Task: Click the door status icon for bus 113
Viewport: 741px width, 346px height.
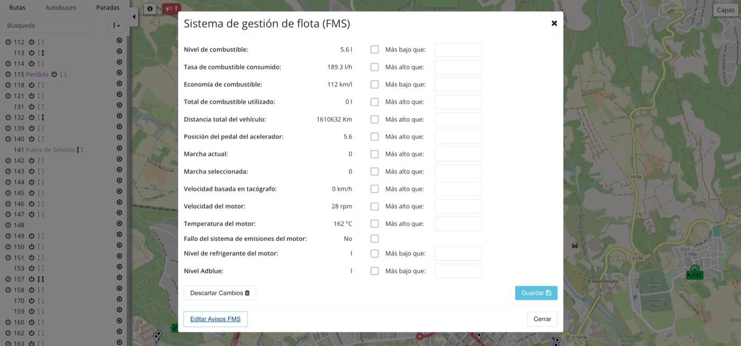Action: (x=42, y=52)
